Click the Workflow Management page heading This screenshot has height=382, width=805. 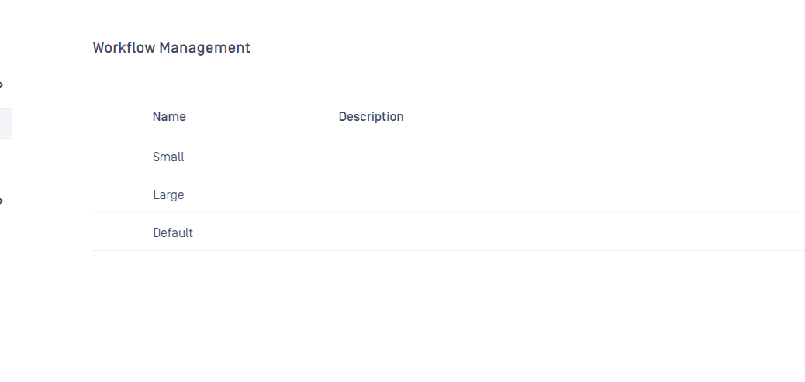(171, 48)
